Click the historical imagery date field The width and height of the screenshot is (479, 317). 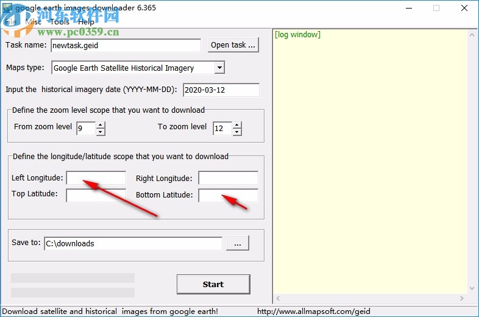[x=221, y=90]
